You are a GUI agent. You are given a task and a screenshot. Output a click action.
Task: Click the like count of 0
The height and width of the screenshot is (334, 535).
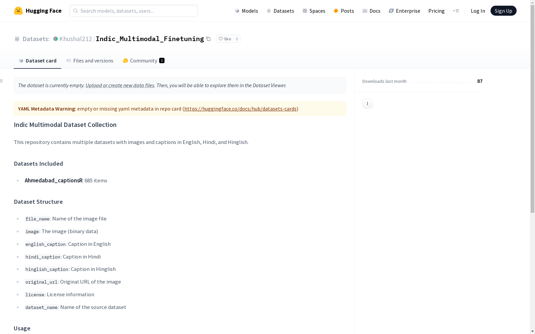pos(237,39)
